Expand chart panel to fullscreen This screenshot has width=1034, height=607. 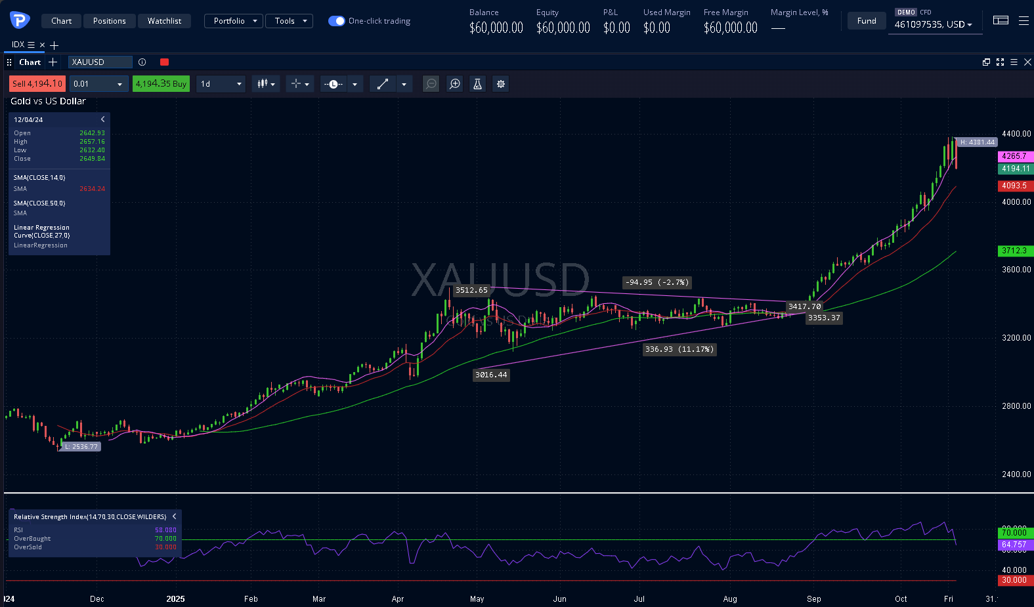point(1000,62)
